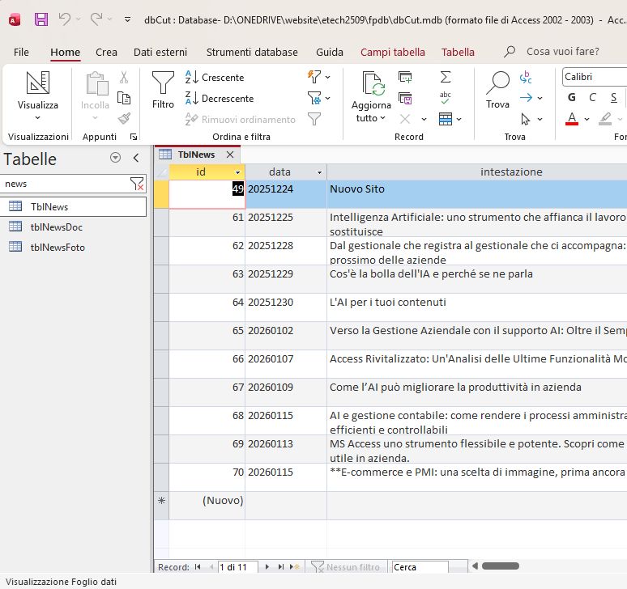Redo the last action
Viewport: 627px width, 589px height.
[x=96, y=19]
